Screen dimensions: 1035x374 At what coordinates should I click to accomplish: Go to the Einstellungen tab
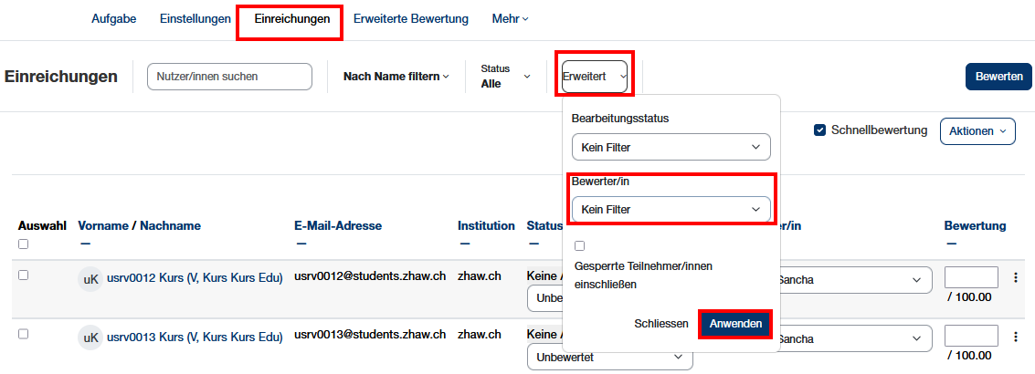[195, 18]
